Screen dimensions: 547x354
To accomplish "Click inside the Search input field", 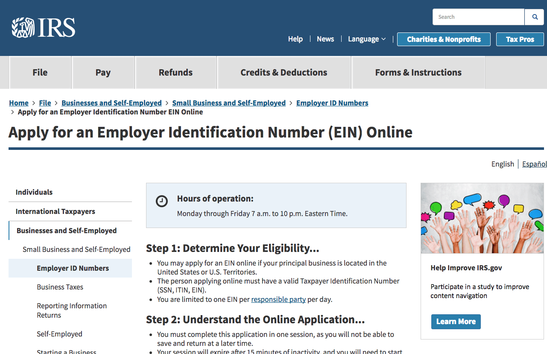I will (474, 17).
